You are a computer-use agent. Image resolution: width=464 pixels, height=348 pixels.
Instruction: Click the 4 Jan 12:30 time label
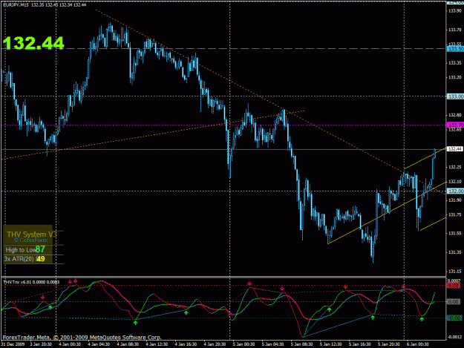(x=157, y=344)
